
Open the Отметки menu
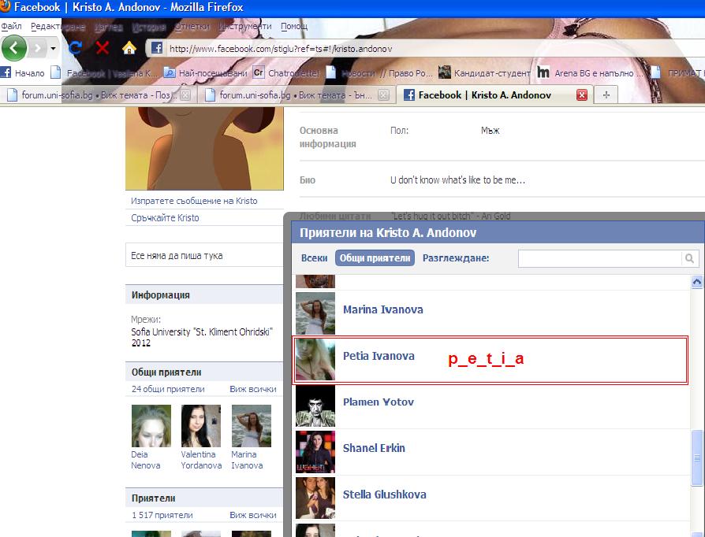coord(192,26)
